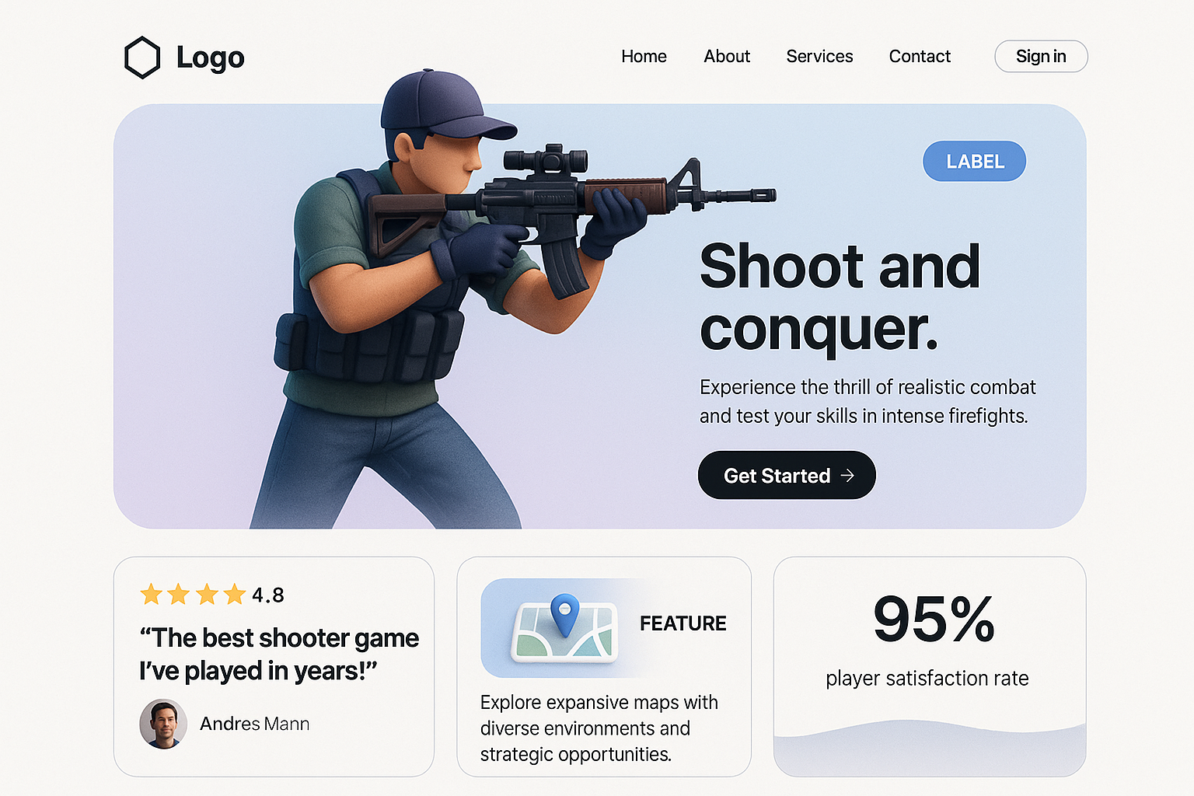Select the Contact nav link
Image resolution: width=1194 pixels, height=796 pixels.
click(920, 56)
